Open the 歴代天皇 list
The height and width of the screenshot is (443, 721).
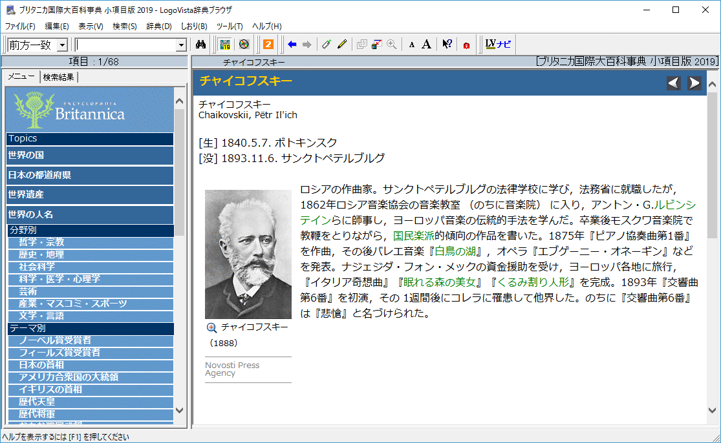(x=91, y=402)
